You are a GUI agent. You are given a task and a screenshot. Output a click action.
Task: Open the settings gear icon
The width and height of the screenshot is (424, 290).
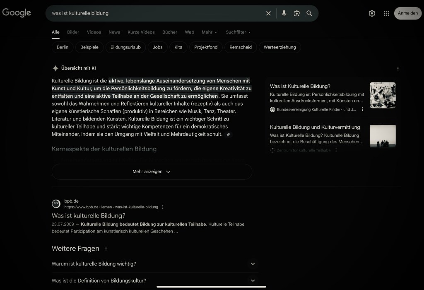pyautogui.click(x=372, y=13)
